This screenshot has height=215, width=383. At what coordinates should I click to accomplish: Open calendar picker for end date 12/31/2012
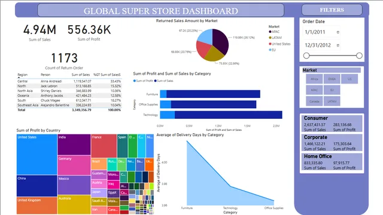[x=338, y=45]
